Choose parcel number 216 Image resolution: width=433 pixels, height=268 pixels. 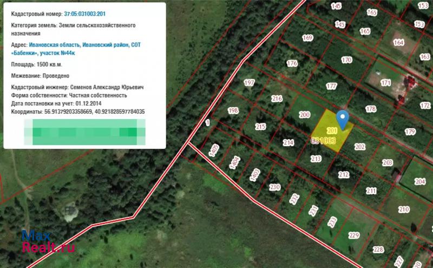coord(277,99)
